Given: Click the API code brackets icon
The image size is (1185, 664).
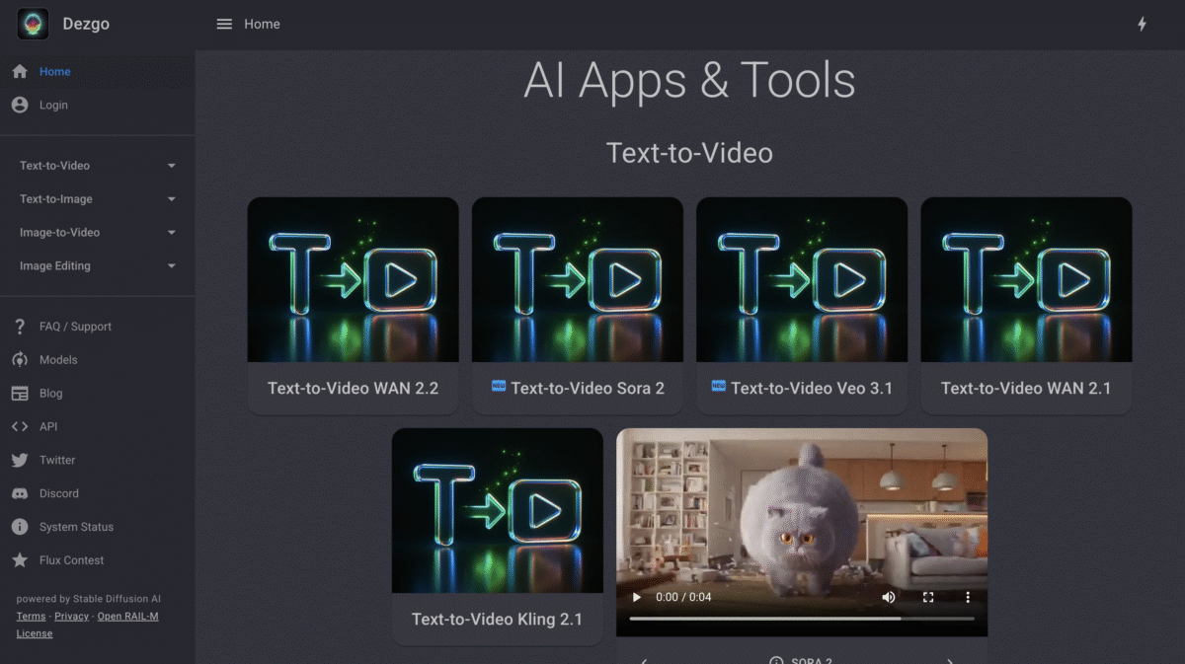Looking at the screenshot, I should click(20, 427).
